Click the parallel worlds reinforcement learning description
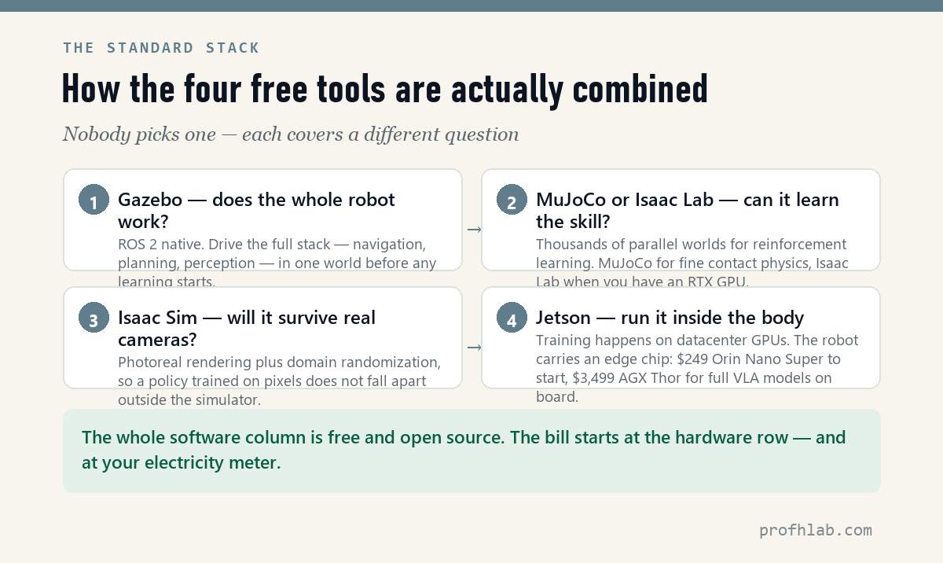Viewport: 943px width, 563px height. click(692, 263)
